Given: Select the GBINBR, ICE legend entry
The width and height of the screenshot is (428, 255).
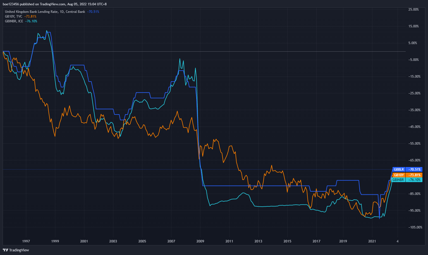Looking at the screenshot, I should click(x=14, y=21).
